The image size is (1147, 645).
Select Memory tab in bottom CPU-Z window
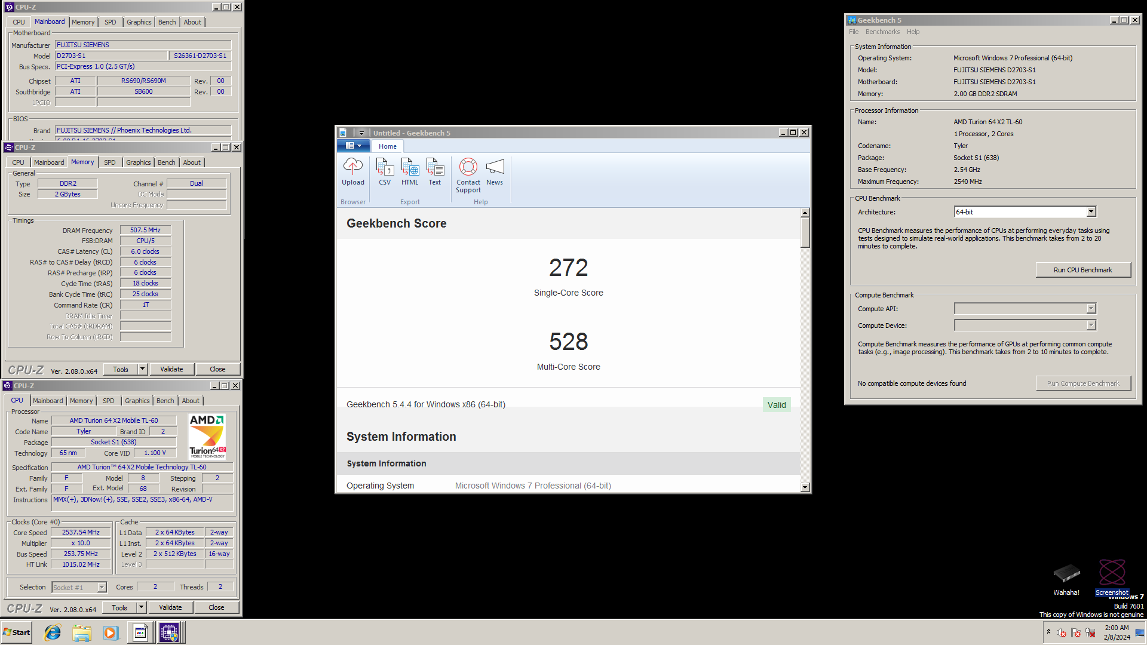[x=81, y=401]
